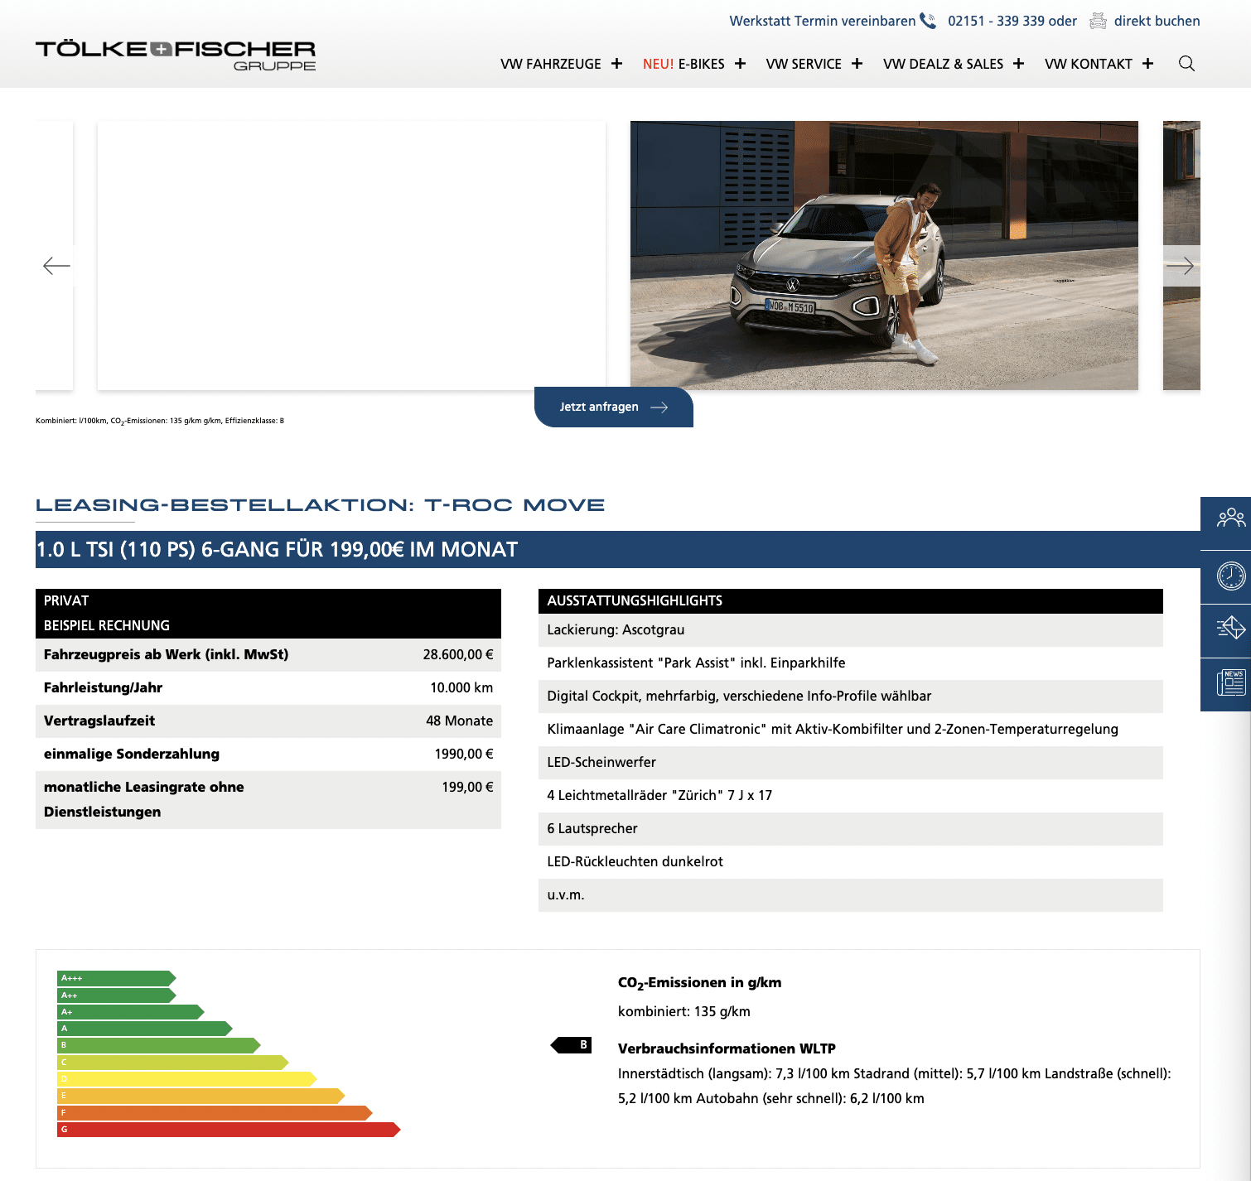Open the NEU! E-Bikes menu
1251x1181 pixels.
pyautogui.click(x=683, y=64)
